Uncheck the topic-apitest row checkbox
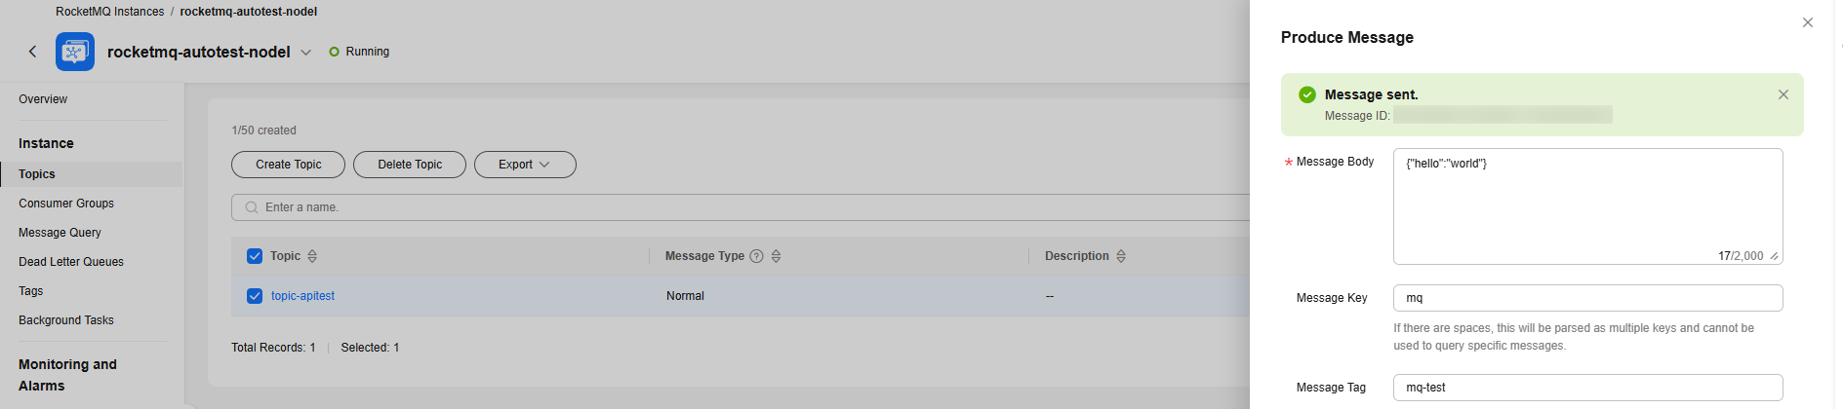1843x409 pixels. tap(255, 296)
